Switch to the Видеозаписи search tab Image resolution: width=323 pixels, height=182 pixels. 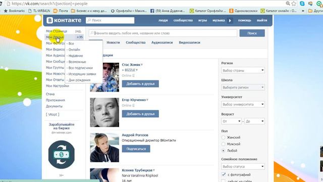pos(190,42)
